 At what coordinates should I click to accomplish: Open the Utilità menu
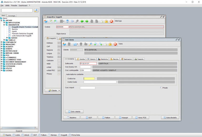coord(7,6)
